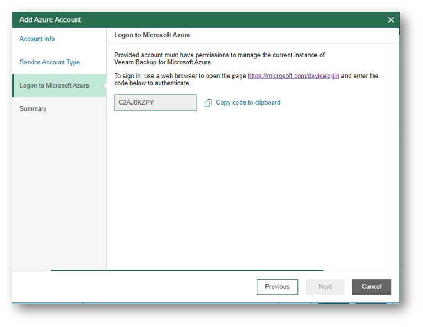Click the copy-to-clipboard icon
This screenshot has height=327, width=423.
[x=208, y=103]
